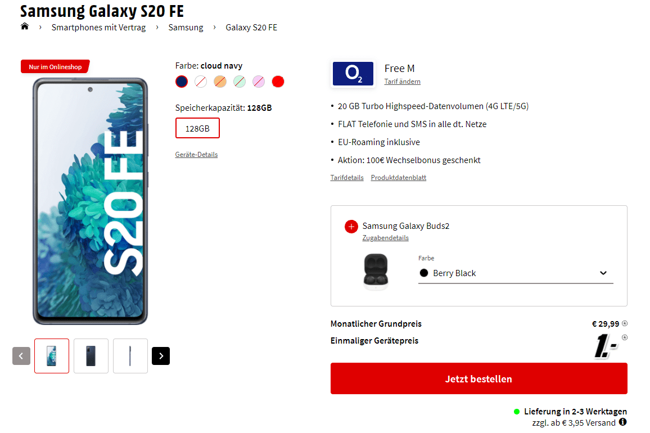
Task: Choose the red color swatch
Action: click(x=278, y=82)
